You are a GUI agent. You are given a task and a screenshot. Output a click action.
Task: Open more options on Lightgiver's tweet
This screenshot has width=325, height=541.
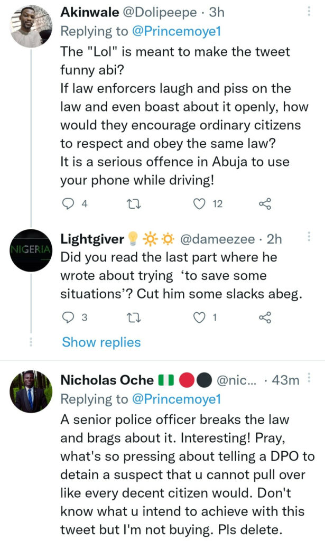pos(309,238)
